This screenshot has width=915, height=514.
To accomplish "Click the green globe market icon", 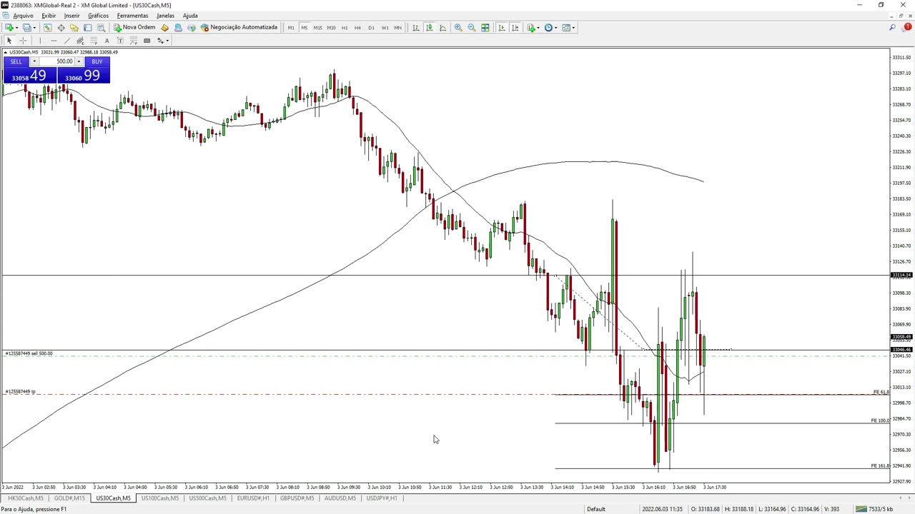I will 192,28.
